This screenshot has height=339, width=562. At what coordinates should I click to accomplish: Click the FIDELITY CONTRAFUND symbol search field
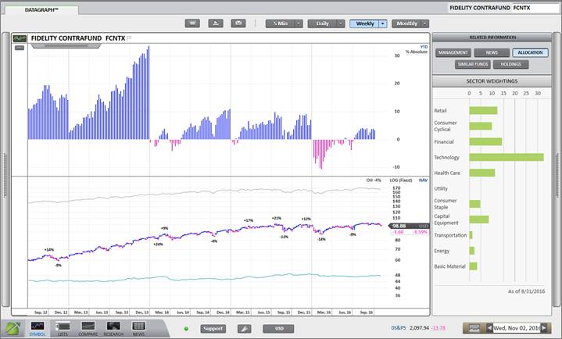[502, 8]
